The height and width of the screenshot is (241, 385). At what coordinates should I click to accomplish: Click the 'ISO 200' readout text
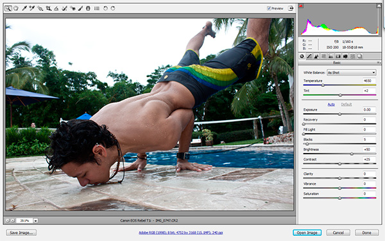[332, 47]
